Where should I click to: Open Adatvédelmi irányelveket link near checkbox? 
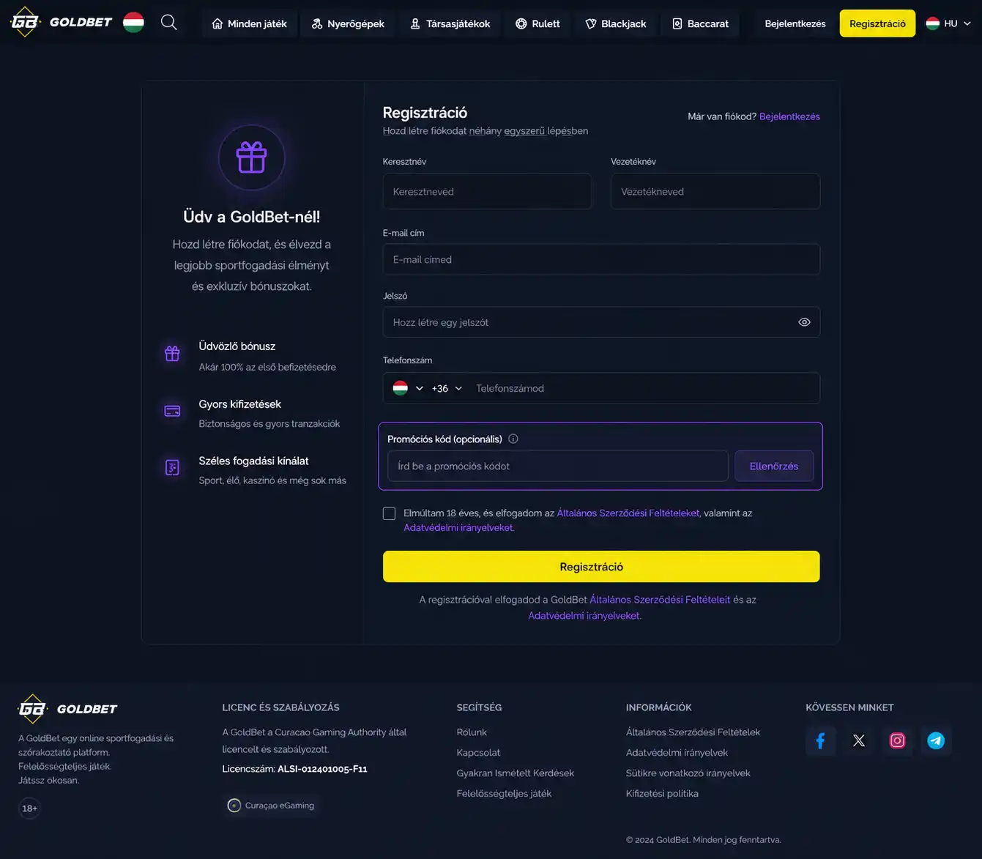pyautogui.click(x=458, y=527)
